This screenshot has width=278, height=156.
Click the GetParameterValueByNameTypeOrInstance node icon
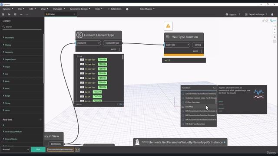click(137, 142)
